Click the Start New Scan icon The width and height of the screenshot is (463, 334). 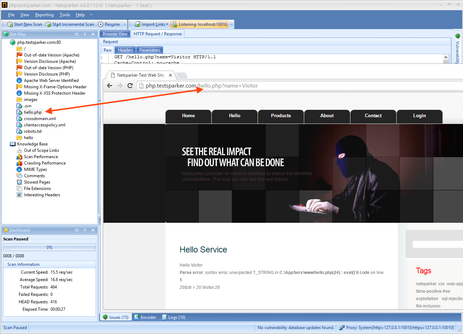(x=10, y=24)
